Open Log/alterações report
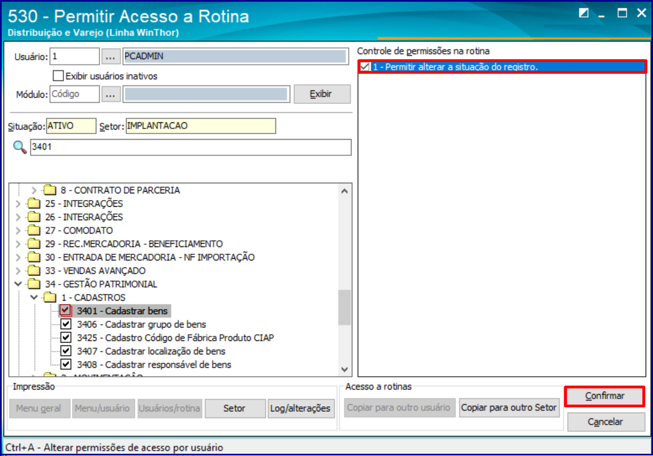The height and width of the screenshot is (456, 653). pyautogui.click(x=300, y=408)
